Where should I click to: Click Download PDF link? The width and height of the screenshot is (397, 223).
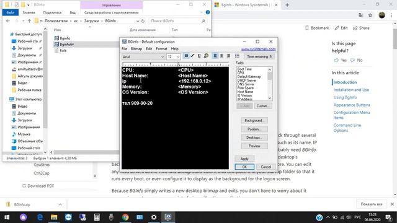tap(38, 186)
